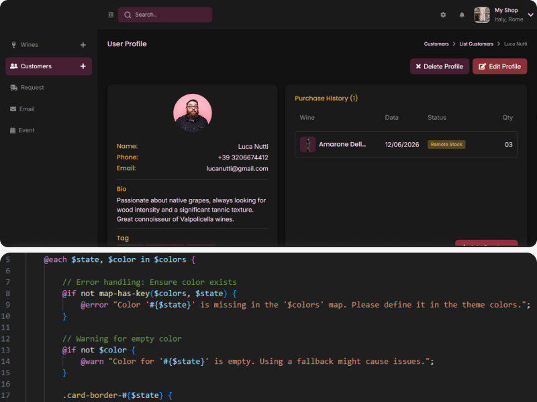
Task: Add a new customer with plus icon
Action: click(83, 66)
